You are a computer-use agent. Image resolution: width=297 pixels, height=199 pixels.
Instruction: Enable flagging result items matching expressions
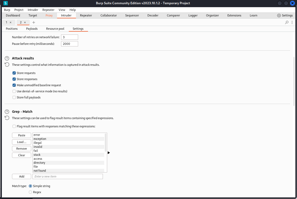click(x=14, y=126)
